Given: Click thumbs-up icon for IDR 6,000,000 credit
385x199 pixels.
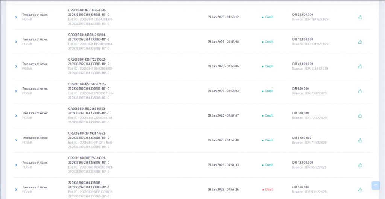Looking at the screenshot, I should click(x=360, y=140).
